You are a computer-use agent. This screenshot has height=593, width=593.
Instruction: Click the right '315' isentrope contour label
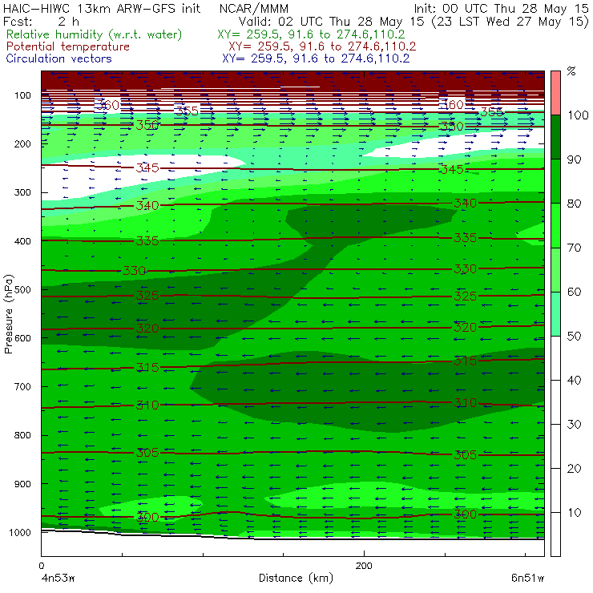[x=465, y=361]
